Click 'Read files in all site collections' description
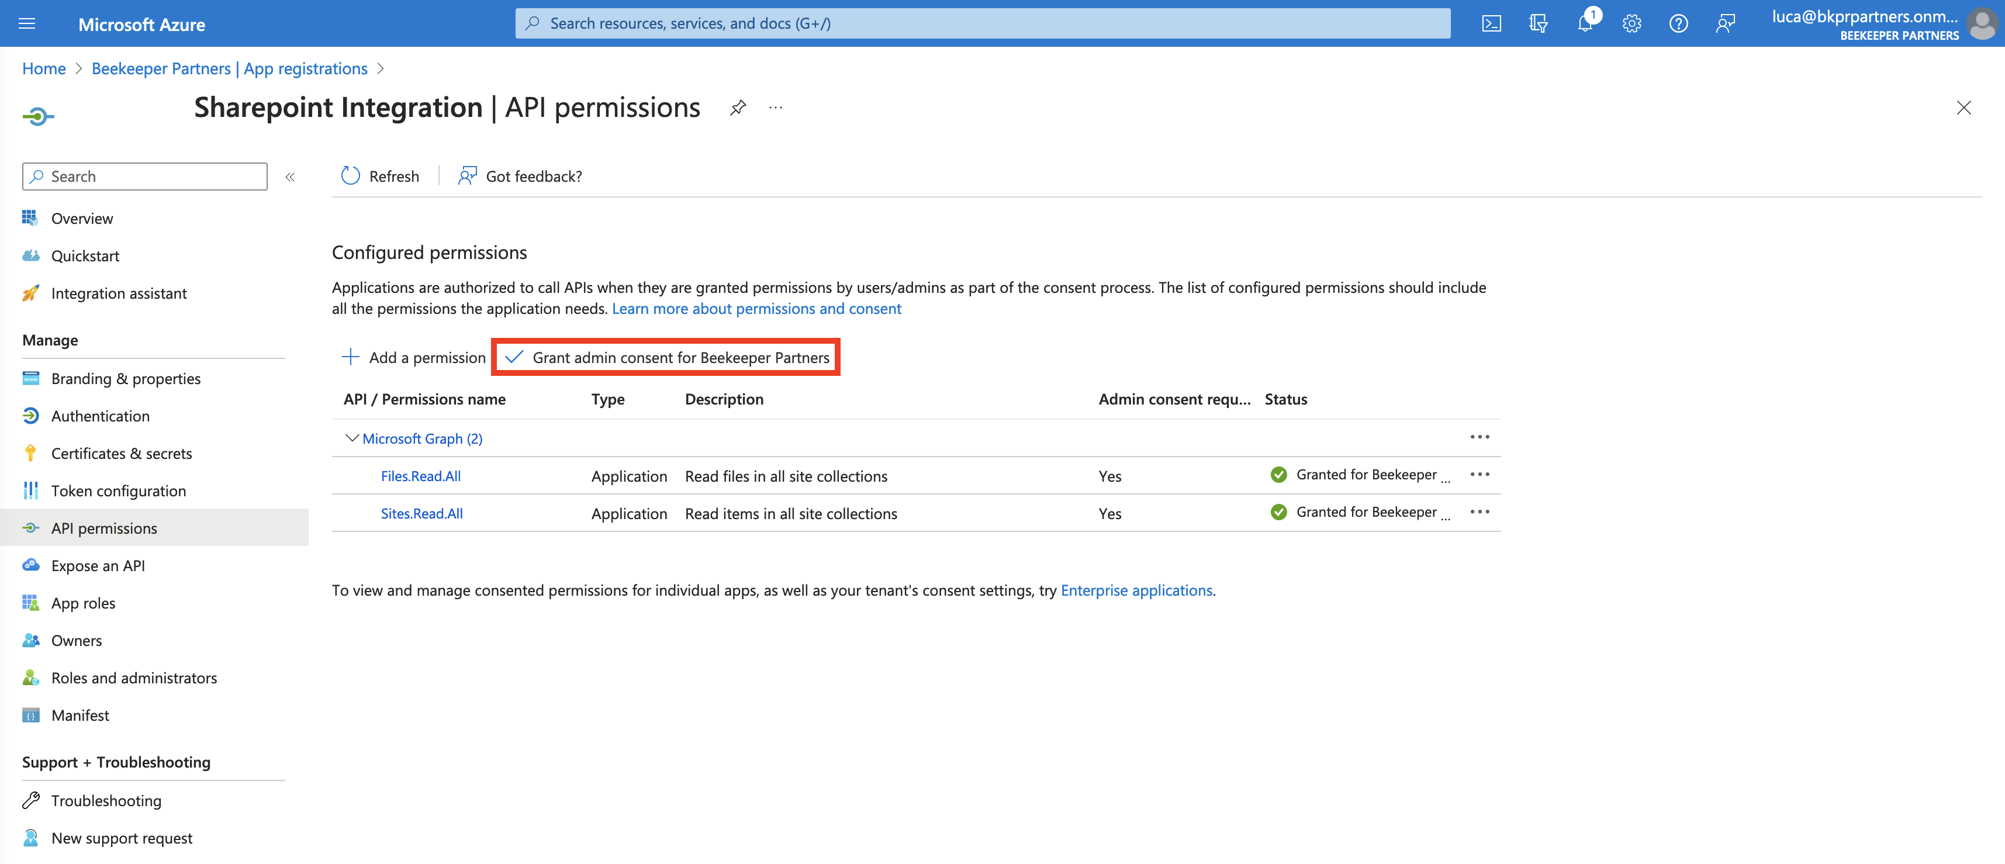Viewport: 2005px width, 864px height. 786,476
